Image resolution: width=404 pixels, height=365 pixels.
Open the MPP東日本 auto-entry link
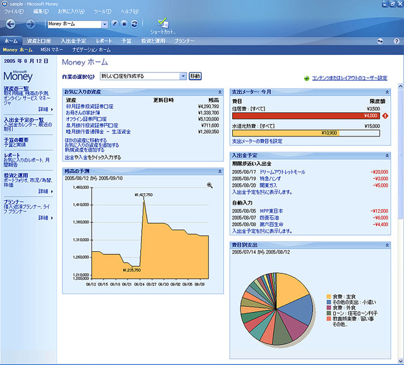click(271, 211)
